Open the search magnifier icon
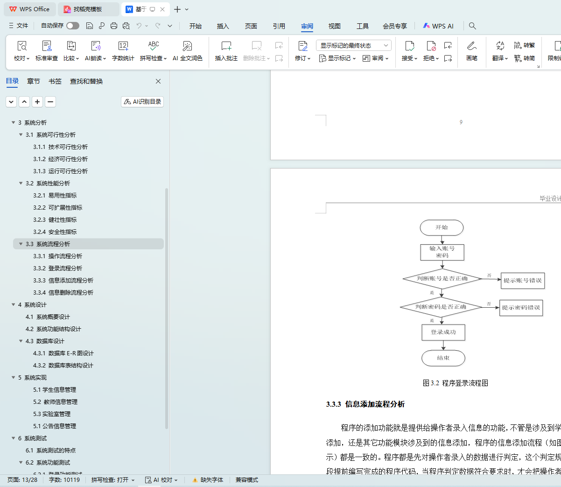The height and width of the screenshot is (487, 561). (x=472, y=26)
